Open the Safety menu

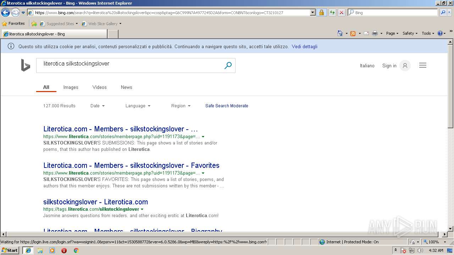click(x=410, y=33)
